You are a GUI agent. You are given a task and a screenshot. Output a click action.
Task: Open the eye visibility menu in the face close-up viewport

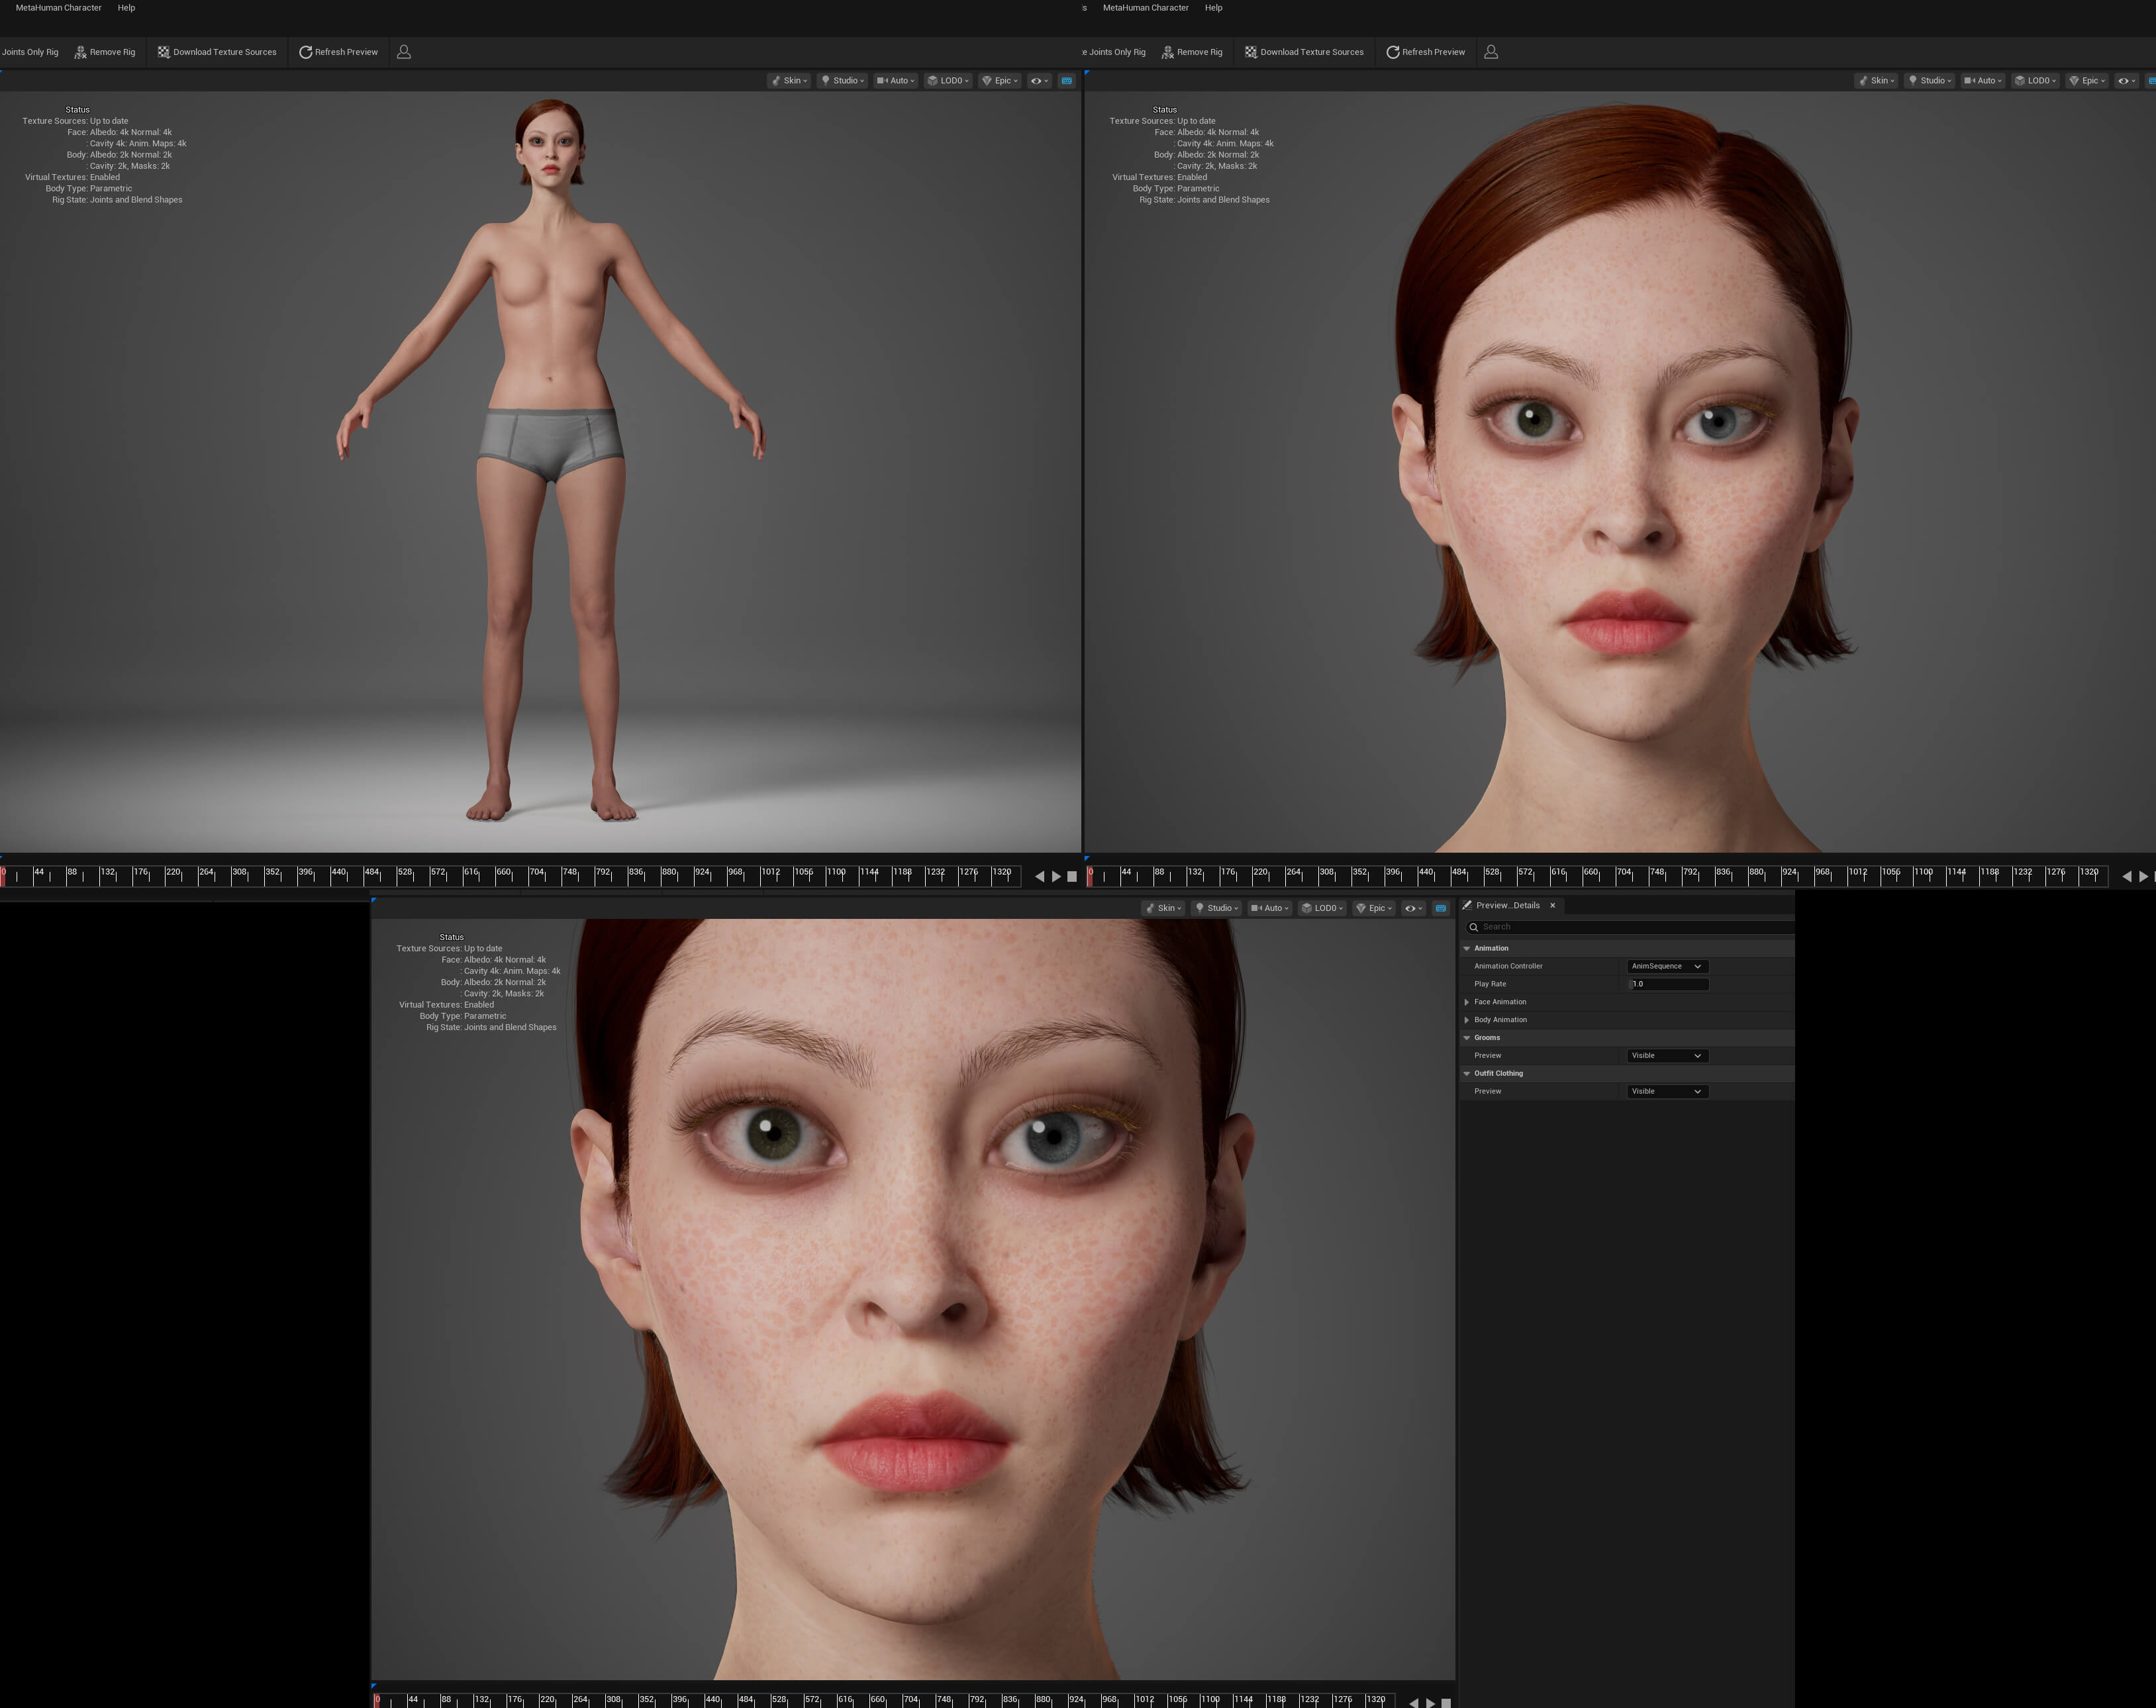tap(1414, 908)
